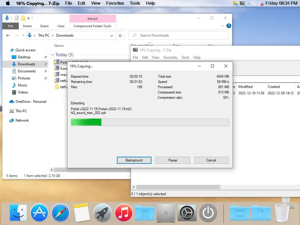
Task: Collapse the Today (5) group
Action: (x=52, y=55)
